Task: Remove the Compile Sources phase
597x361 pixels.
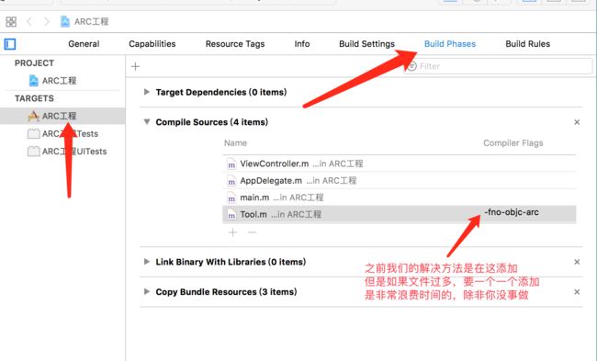Action: [x=577, y=122]
